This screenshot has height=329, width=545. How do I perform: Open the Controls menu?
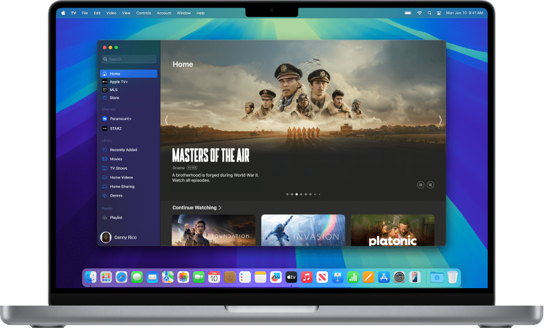144,13
